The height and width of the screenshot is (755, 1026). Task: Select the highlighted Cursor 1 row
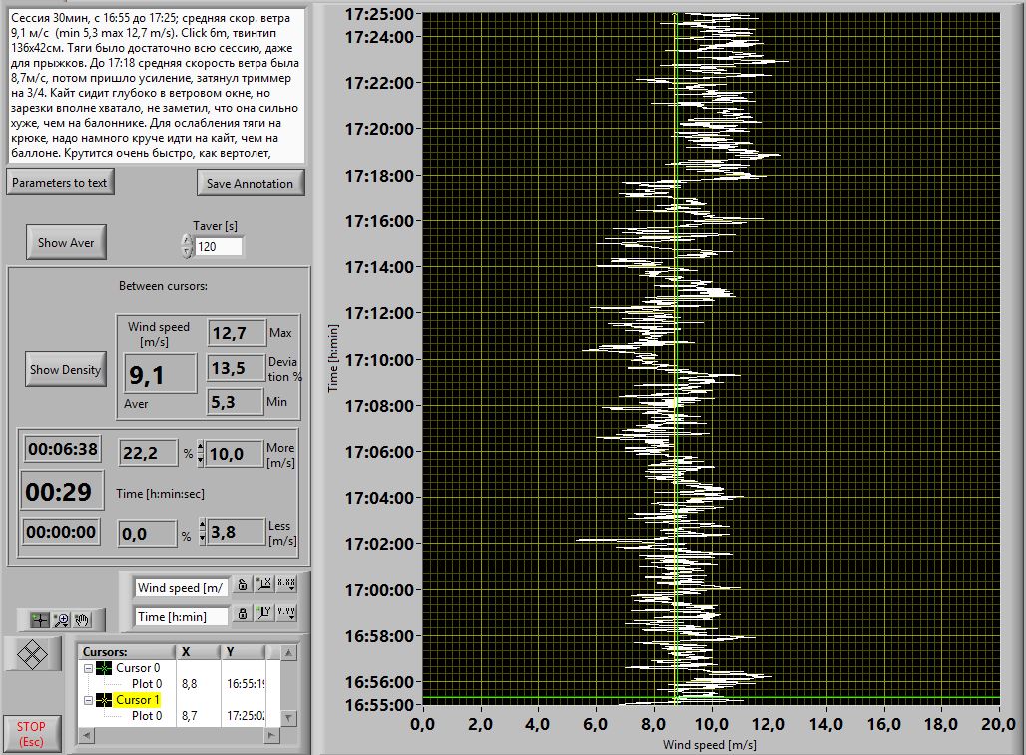tap(138, 700)
